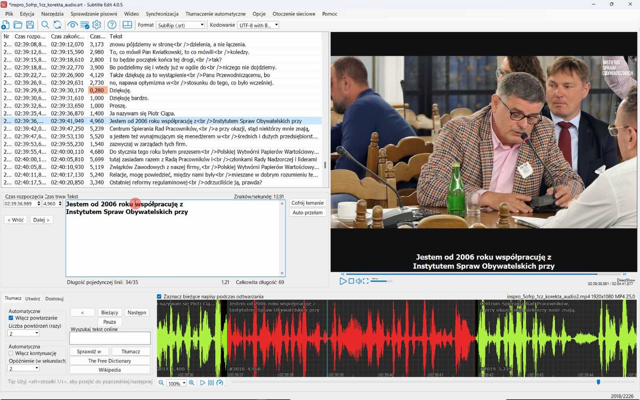Click the duration spinner next to 4,960
Viewport: 640px width, 400px height.
click(60, 204)
